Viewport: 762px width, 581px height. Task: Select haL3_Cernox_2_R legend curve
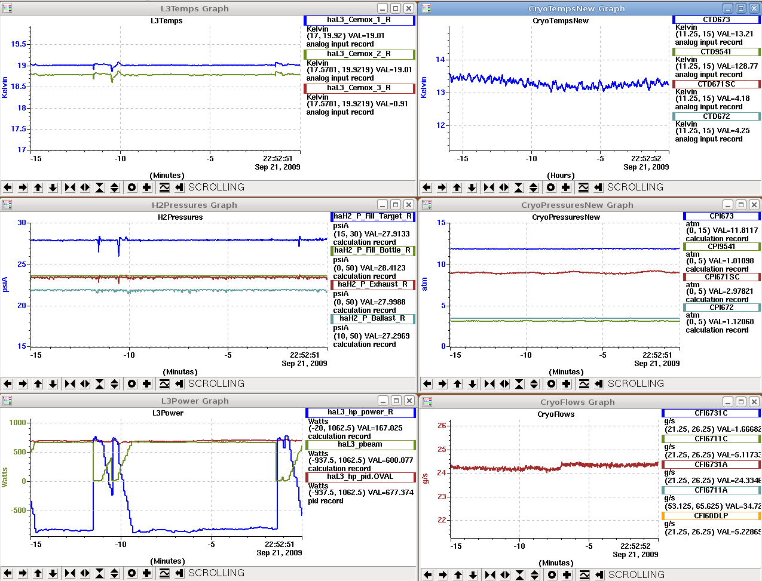[x=359, y=54]
